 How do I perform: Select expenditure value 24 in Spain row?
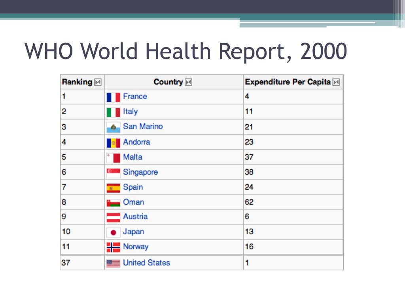coord(249,187)
